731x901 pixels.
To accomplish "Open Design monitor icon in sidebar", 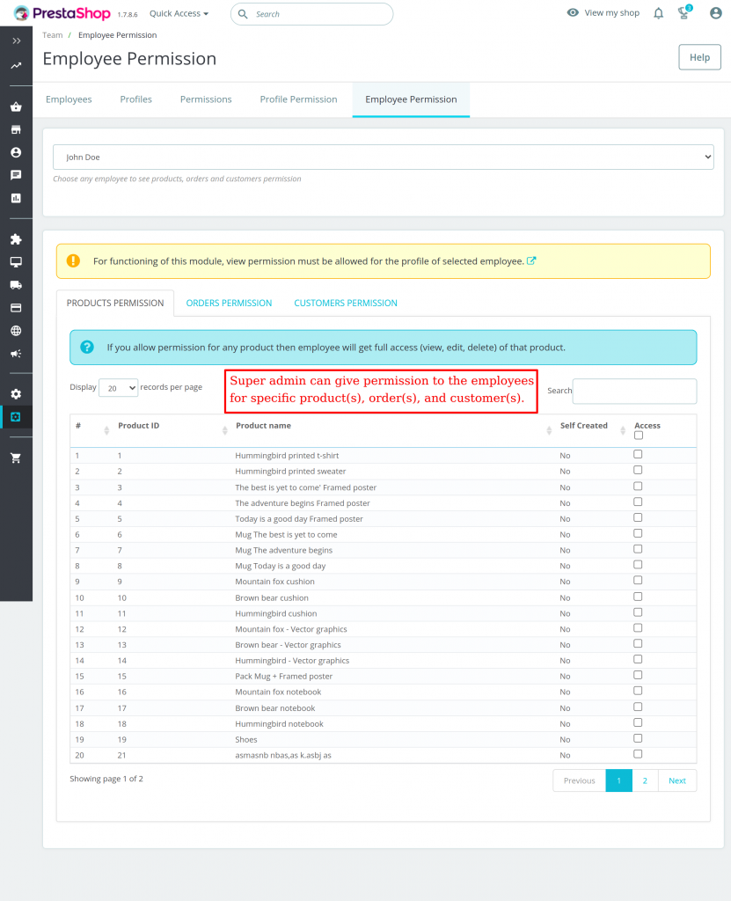I will [x=16, y=262].
